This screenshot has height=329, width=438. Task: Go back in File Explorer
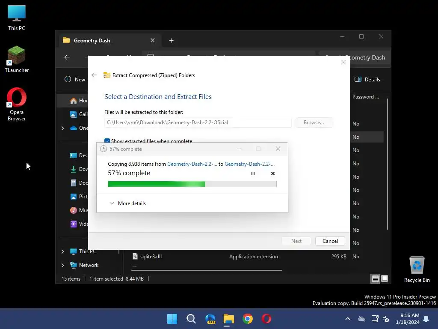point(67,57)
